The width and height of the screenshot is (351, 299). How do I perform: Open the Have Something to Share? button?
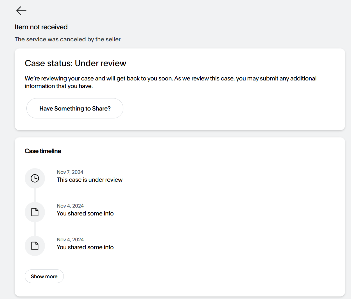tap(75, 108)
